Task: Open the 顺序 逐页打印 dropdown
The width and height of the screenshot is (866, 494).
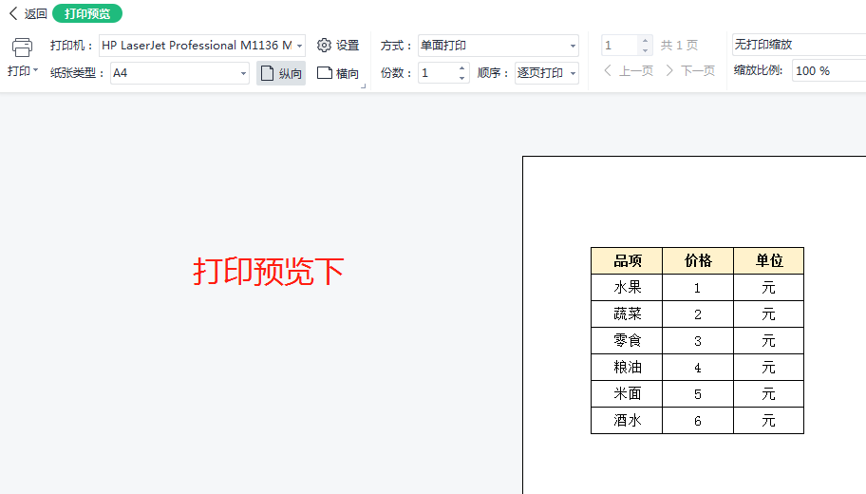Action: (x=547, y=73)
